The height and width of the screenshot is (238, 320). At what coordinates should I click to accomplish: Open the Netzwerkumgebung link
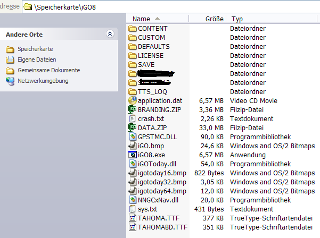coord(43,81)
